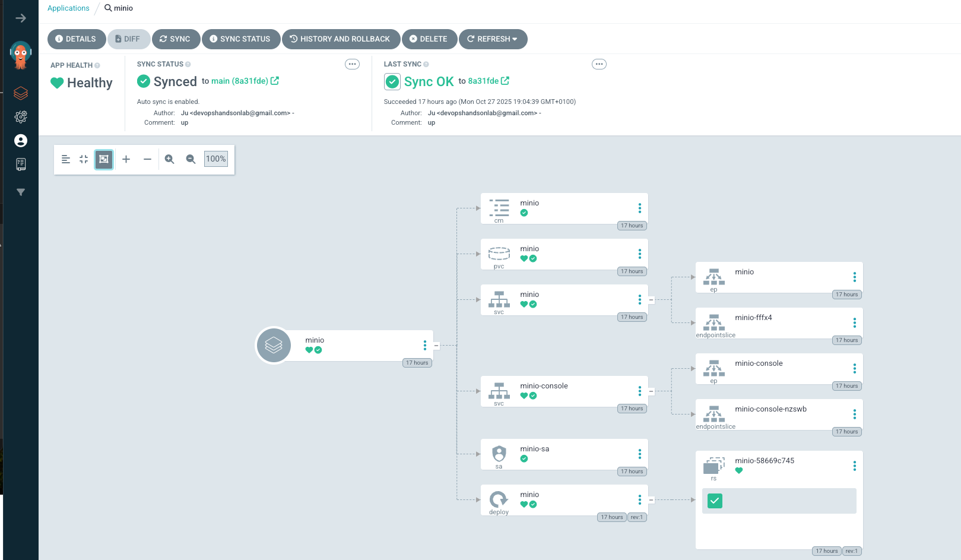
Task: Click the filter funnel icon in sidebar
Action: [x=21, y=192]
